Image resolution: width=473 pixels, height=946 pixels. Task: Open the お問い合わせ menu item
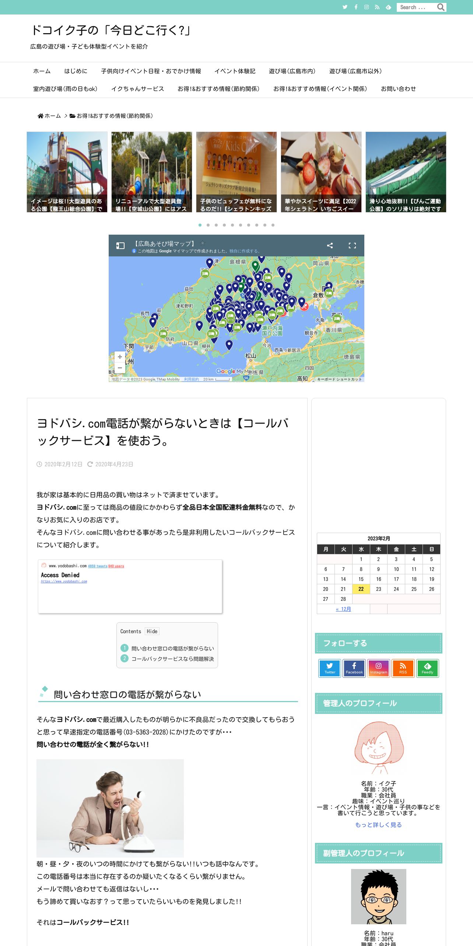pos(398,89)
